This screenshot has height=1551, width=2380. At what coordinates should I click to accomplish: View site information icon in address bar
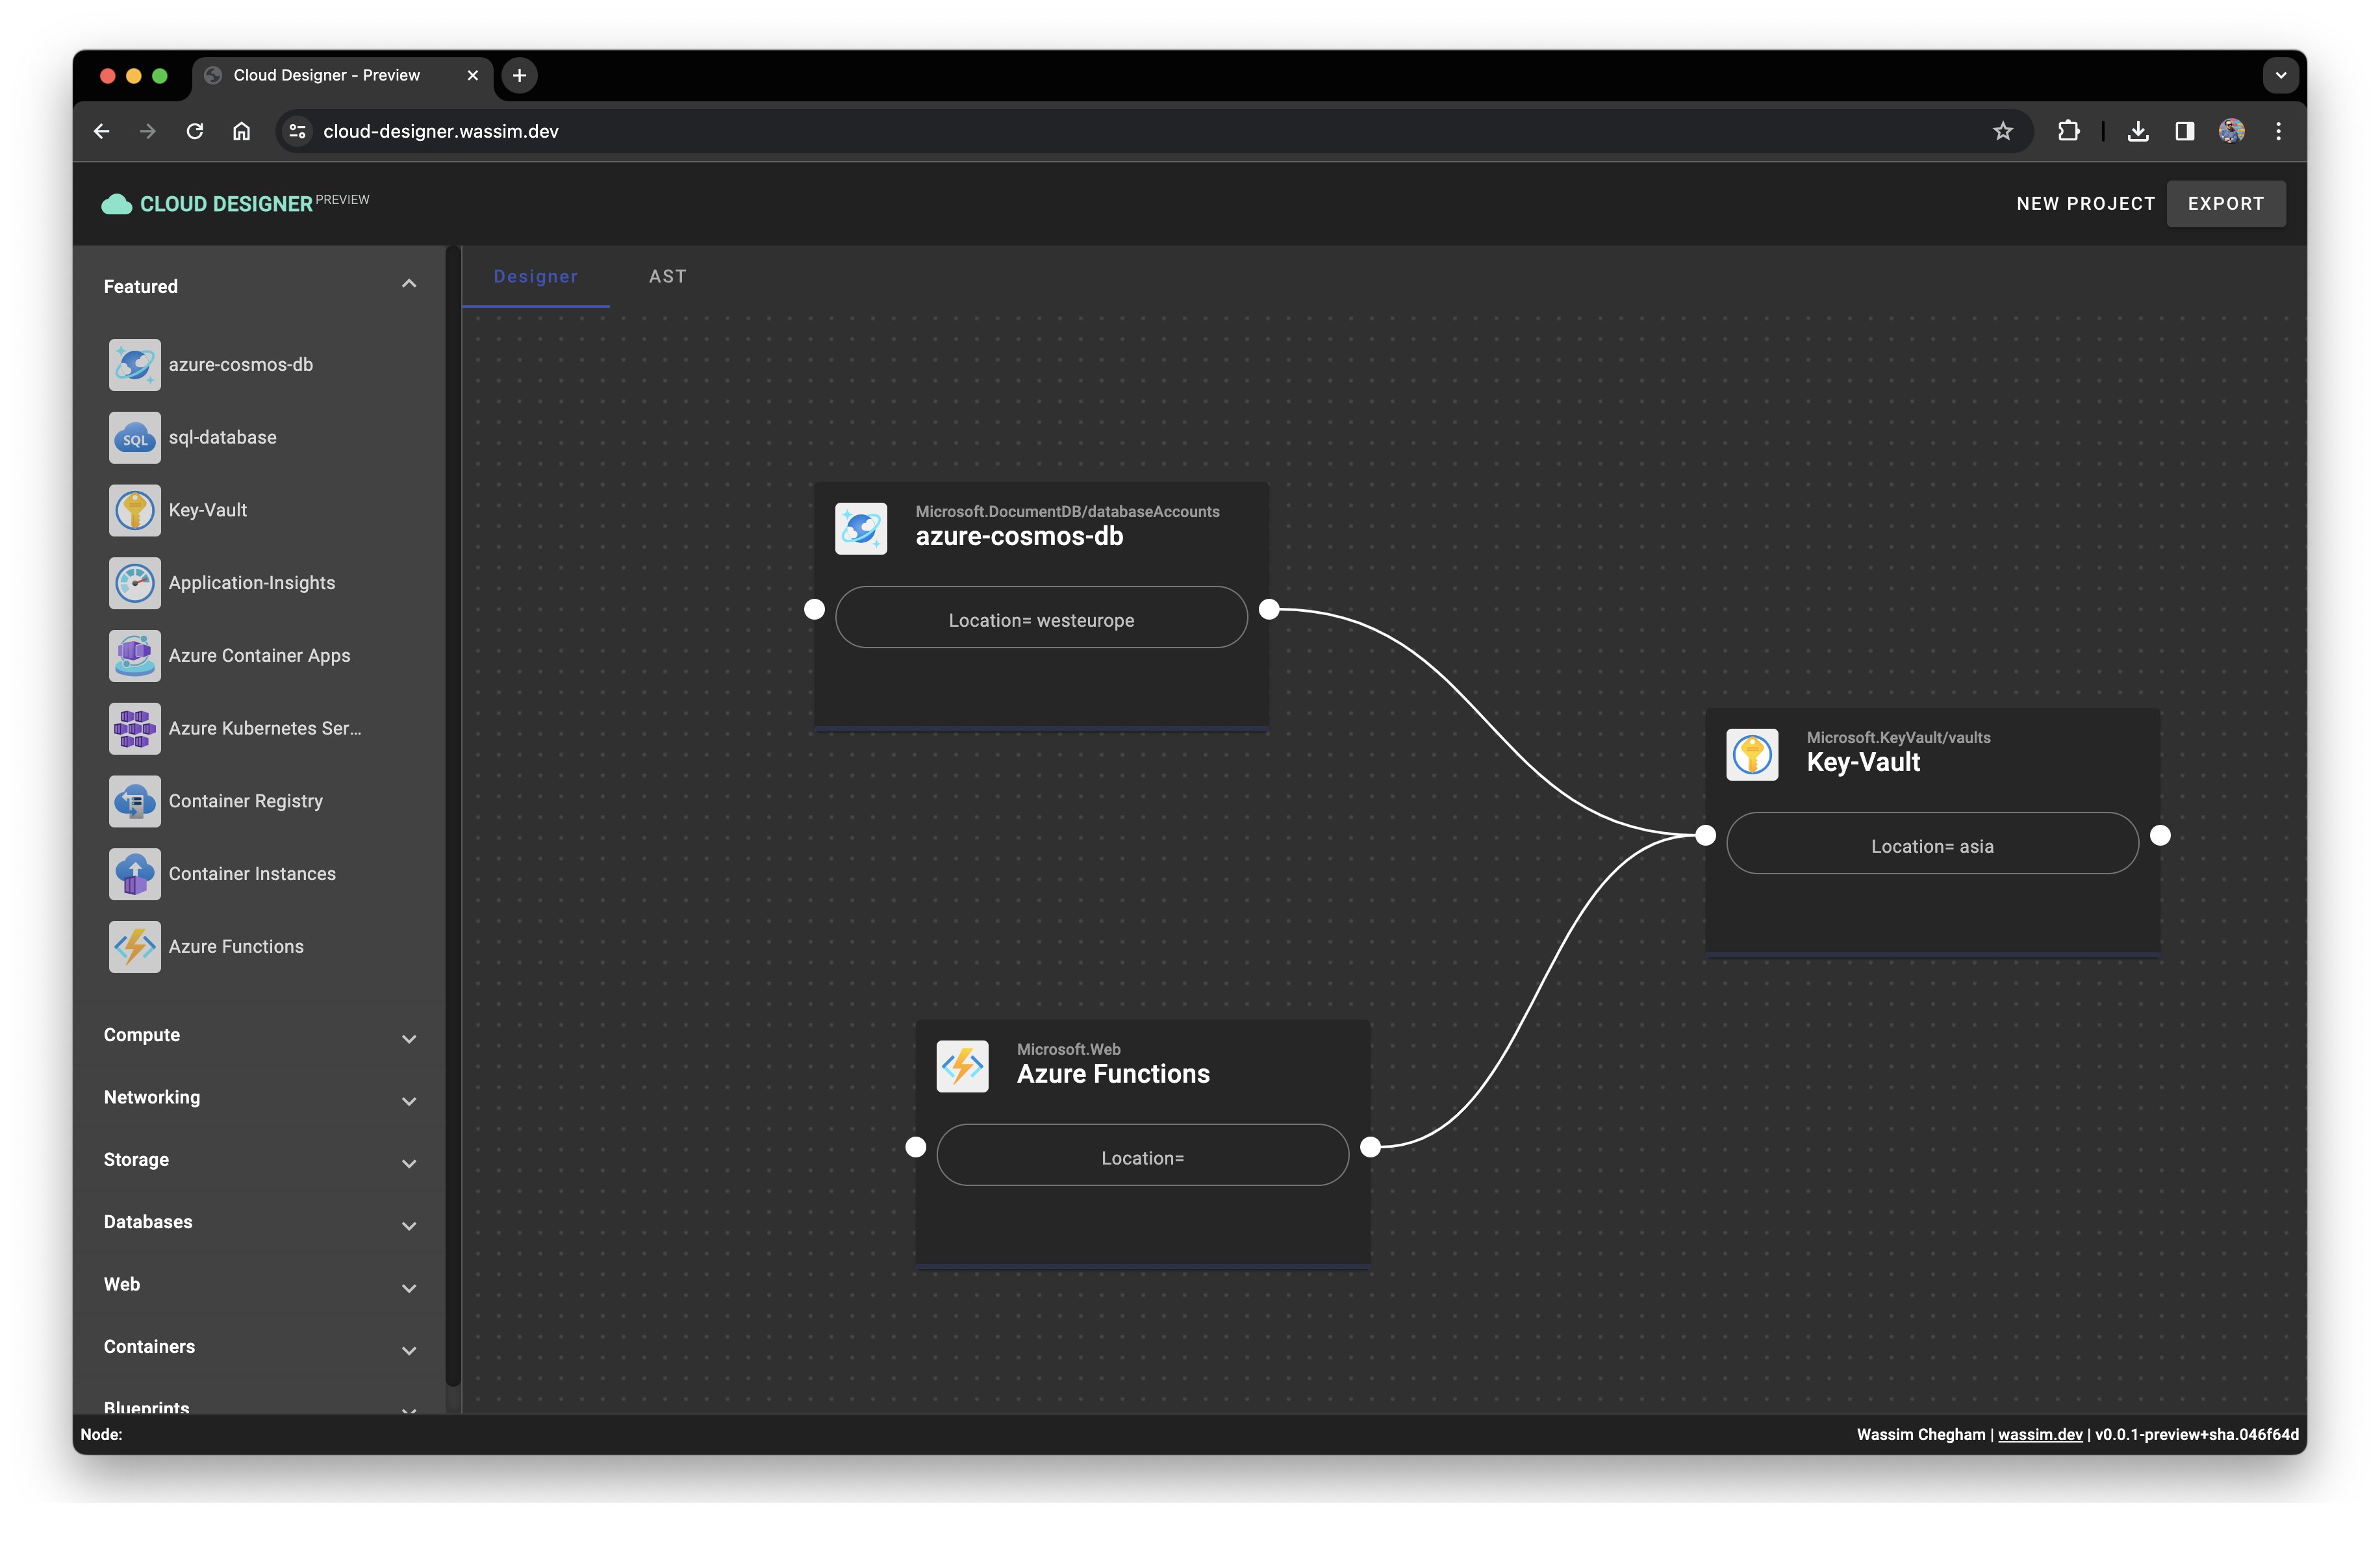297,131
